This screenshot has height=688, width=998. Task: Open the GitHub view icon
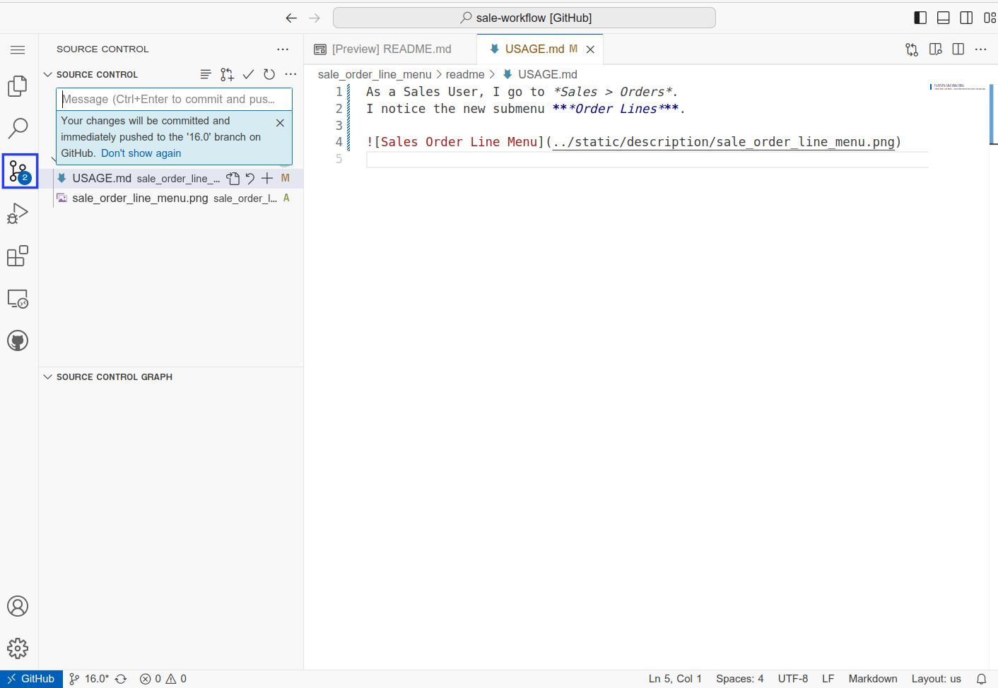[18, 341]
